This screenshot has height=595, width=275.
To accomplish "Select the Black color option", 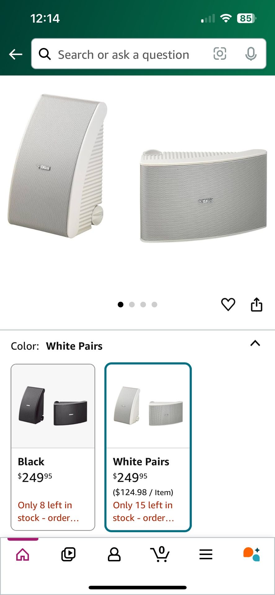I will 53,447.
